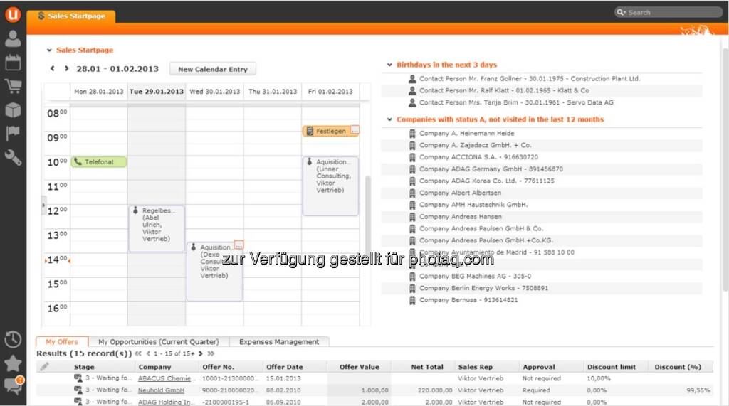Screen dimensions: 729x406
Task: Click the Search field at top right
Action: [x=673, y=12]
